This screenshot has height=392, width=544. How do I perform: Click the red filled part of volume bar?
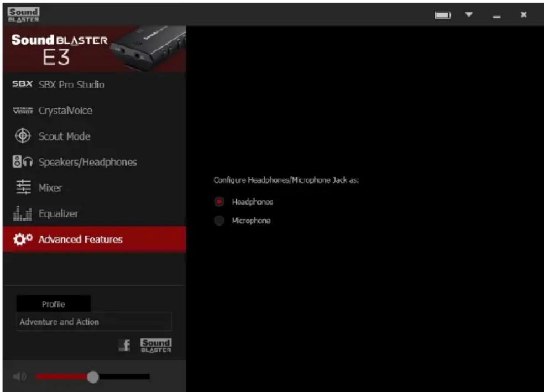[61, 377]
